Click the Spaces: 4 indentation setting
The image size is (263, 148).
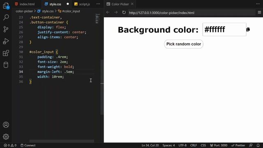pos(168,145)
